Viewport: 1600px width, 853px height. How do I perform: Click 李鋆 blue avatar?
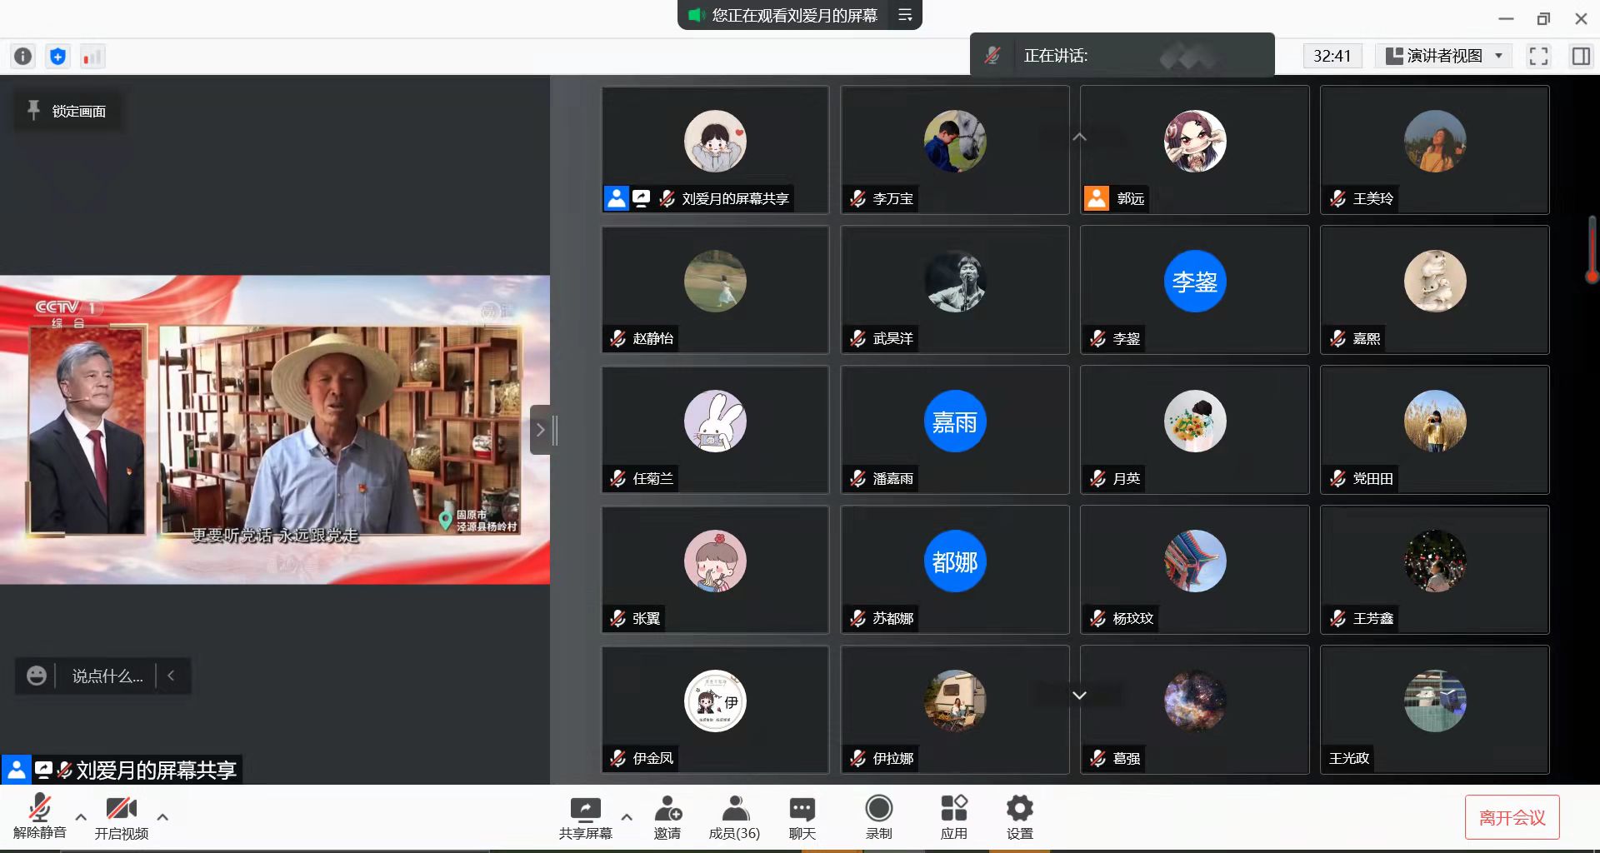1195,282
